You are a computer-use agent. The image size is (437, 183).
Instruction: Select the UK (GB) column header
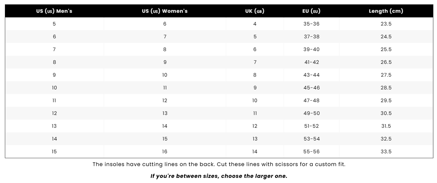click(255, 11)
